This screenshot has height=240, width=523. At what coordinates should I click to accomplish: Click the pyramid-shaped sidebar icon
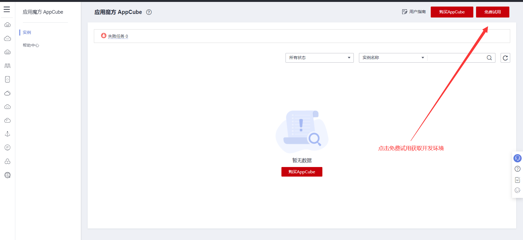8,134
